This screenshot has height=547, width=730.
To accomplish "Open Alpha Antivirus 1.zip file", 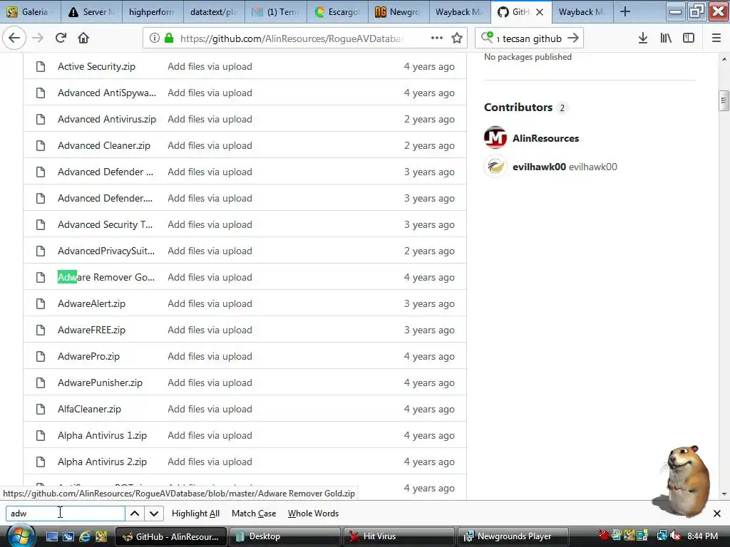I will pos(102,435).
